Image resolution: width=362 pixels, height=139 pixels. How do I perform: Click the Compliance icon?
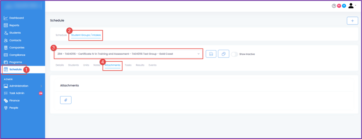(x=6, y=55)
